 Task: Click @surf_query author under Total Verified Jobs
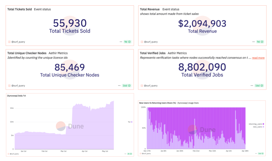pyautogui.click(x=150, y=86)
